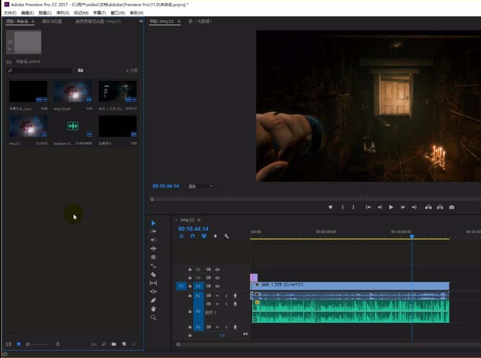481x358 pixels.
Task: Toggle V3 track output eye
Action: click(x=217, y=270)
